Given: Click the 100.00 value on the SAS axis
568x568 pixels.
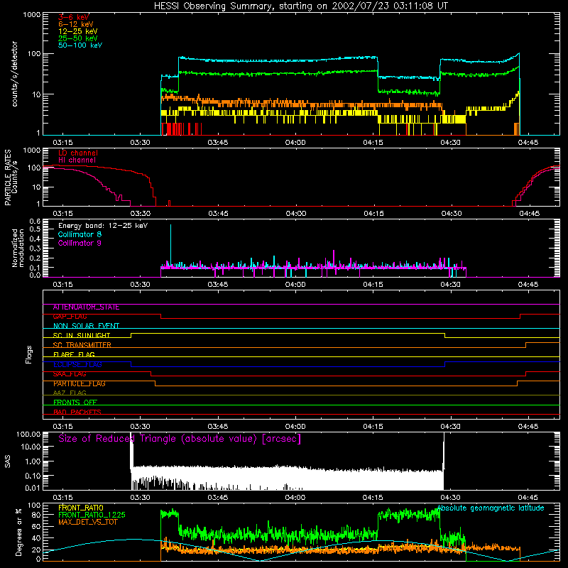Looking at the screenshot, I should point(28,434).
